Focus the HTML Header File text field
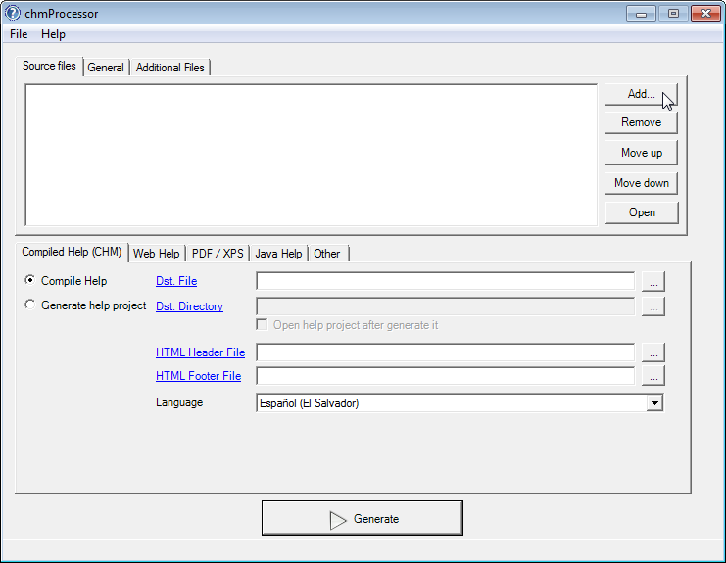 pos(446,352)
